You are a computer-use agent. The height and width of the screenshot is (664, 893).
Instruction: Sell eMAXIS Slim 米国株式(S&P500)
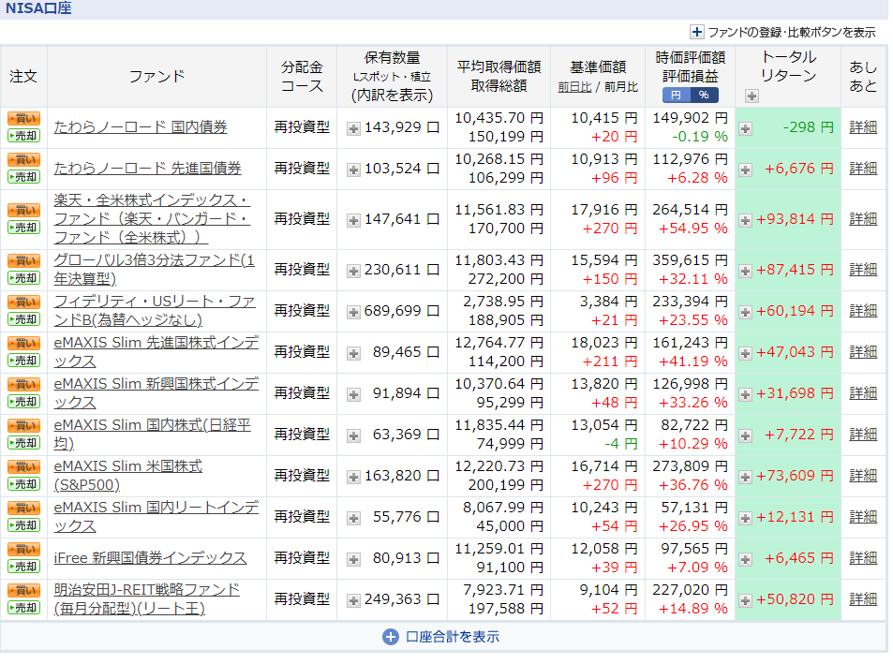[x=23, y=484]
